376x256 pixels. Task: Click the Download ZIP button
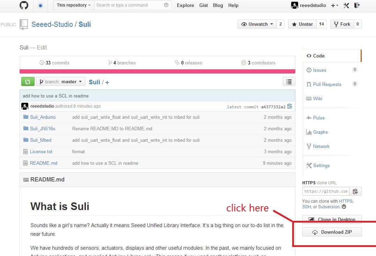point(332,232)
